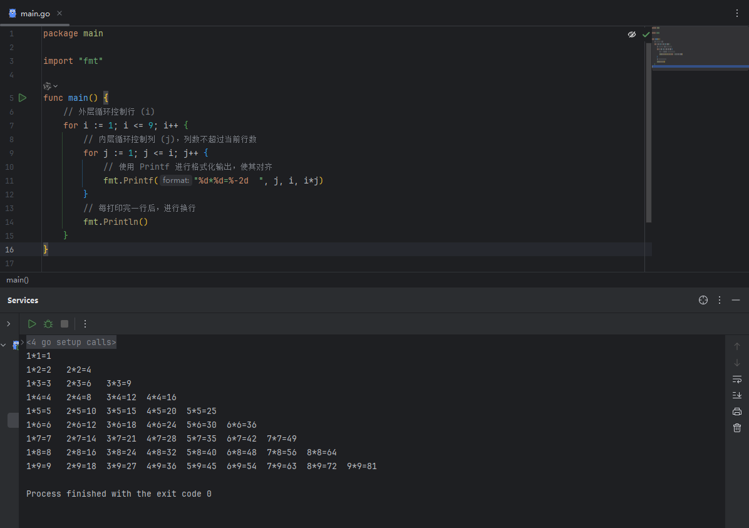Clear console output with trash icon

click(737, 428)
